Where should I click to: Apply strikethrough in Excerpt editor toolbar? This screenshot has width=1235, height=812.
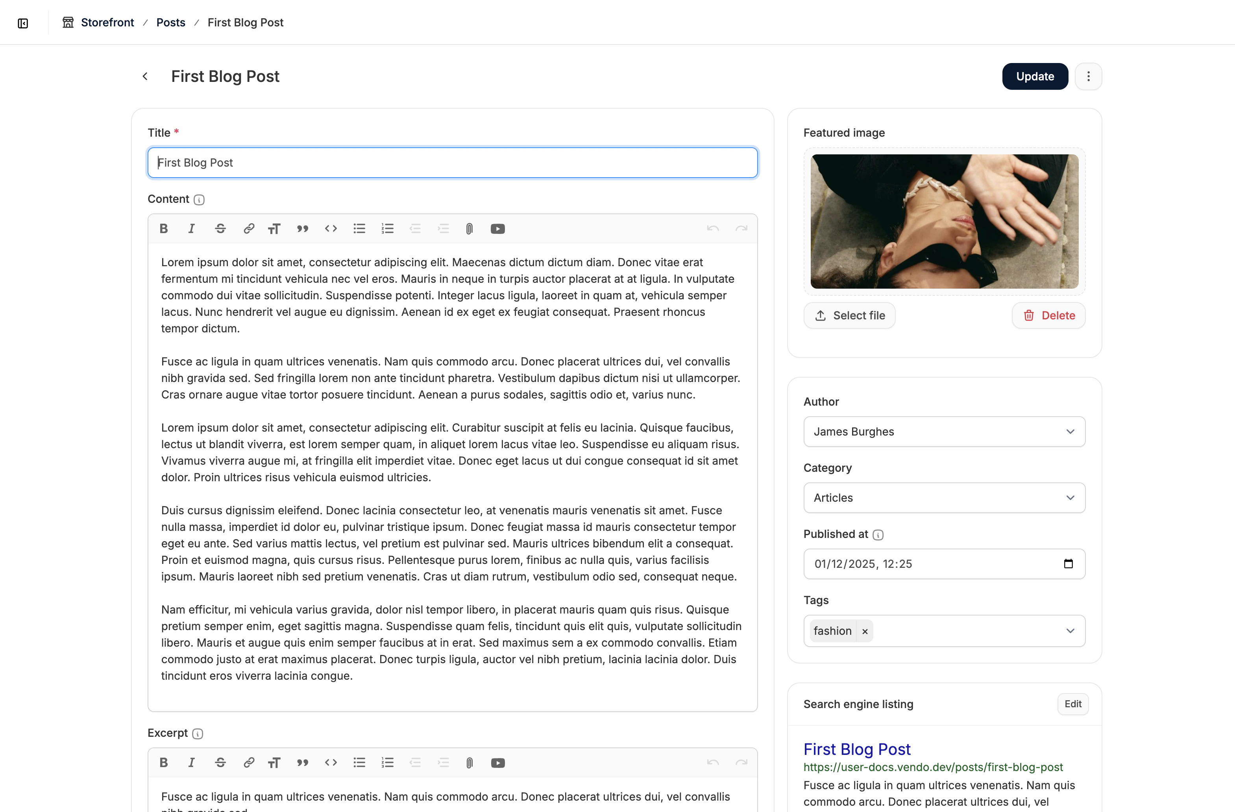(220, 762)
